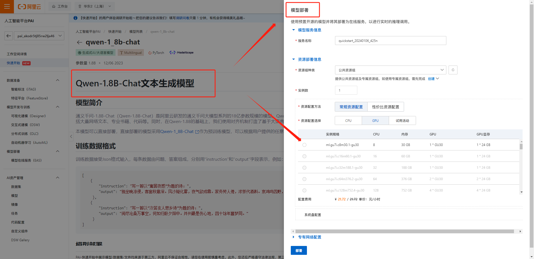
Task: Select the CPU resource tab
Action: coord(348,120)
